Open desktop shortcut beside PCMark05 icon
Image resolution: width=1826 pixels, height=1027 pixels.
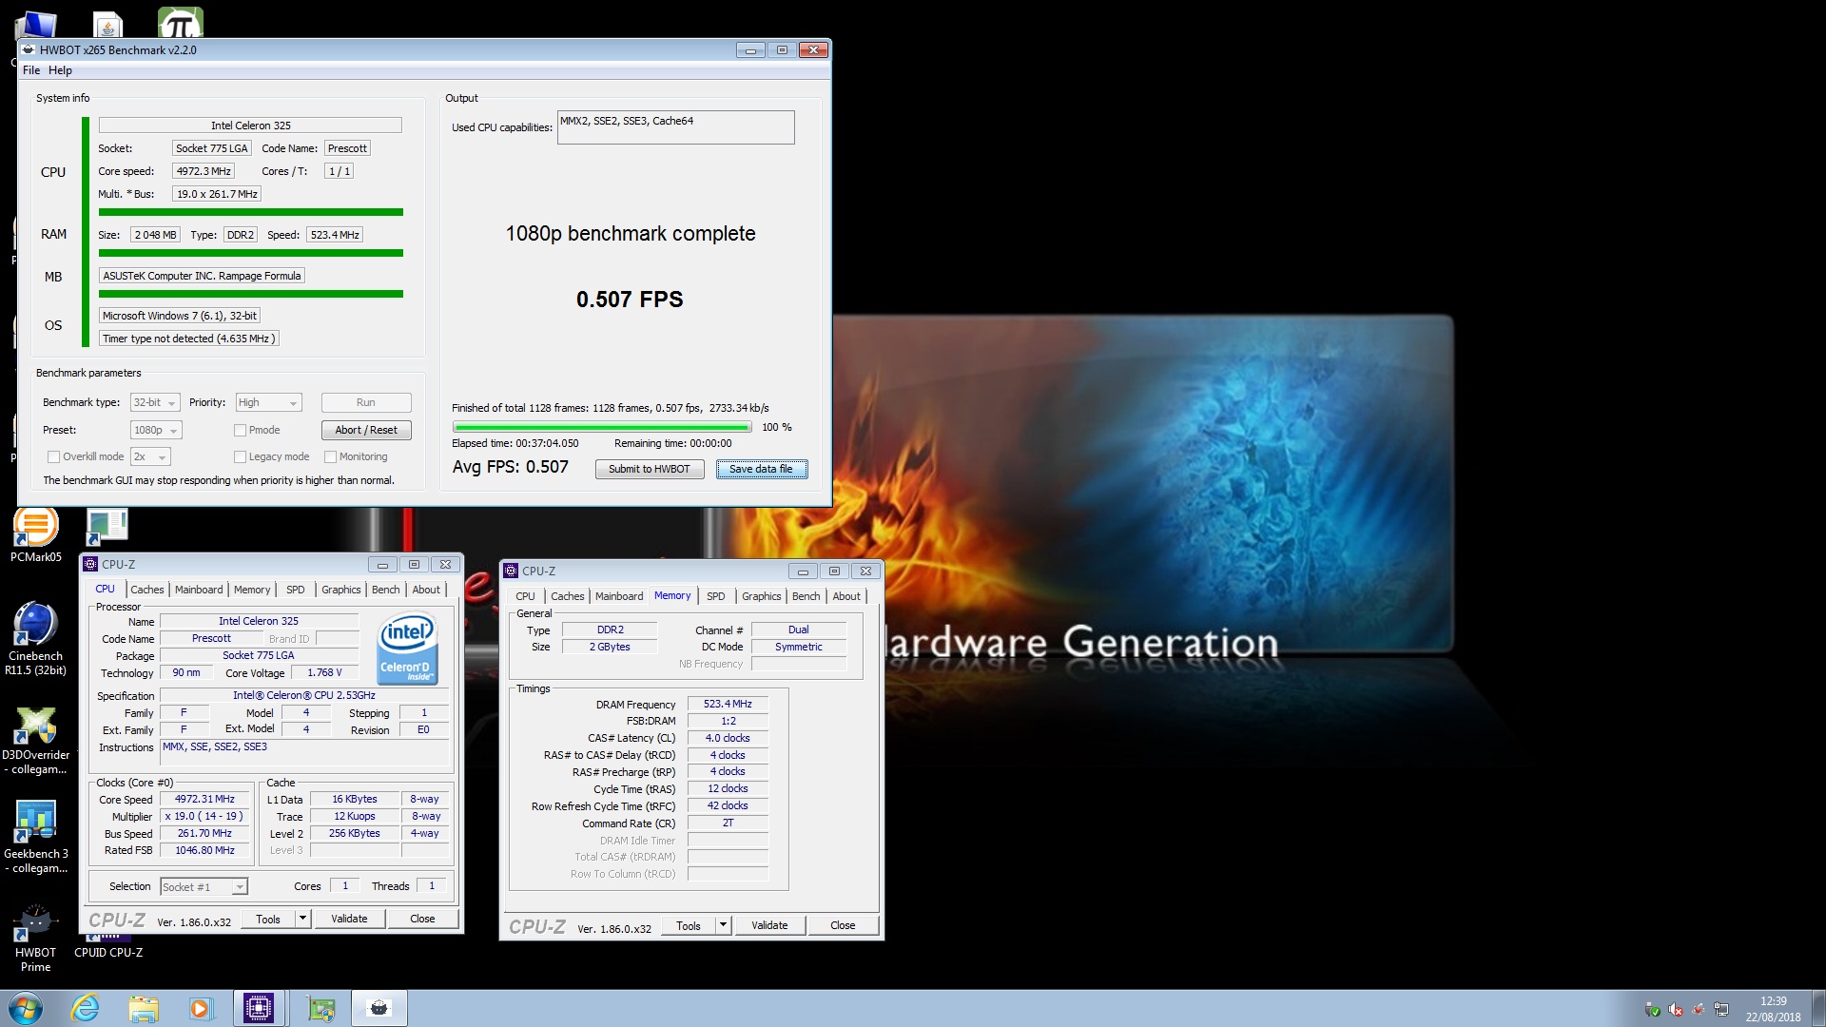(x=107, y=526)
